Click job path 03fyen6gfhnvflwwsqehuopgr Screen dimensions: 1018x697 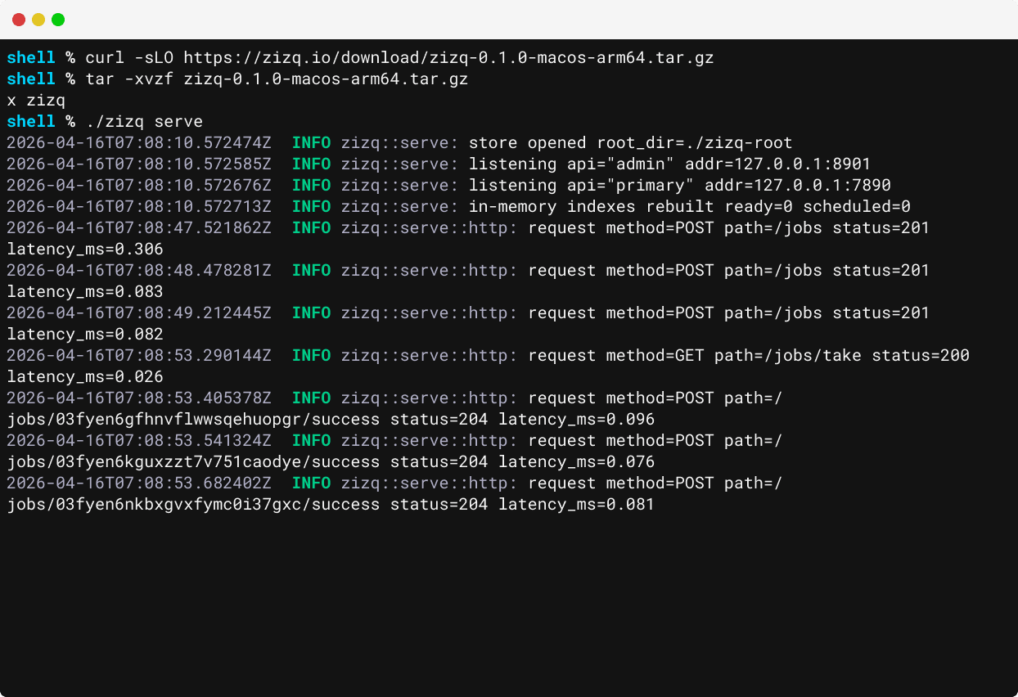click(x=178, y=420)
